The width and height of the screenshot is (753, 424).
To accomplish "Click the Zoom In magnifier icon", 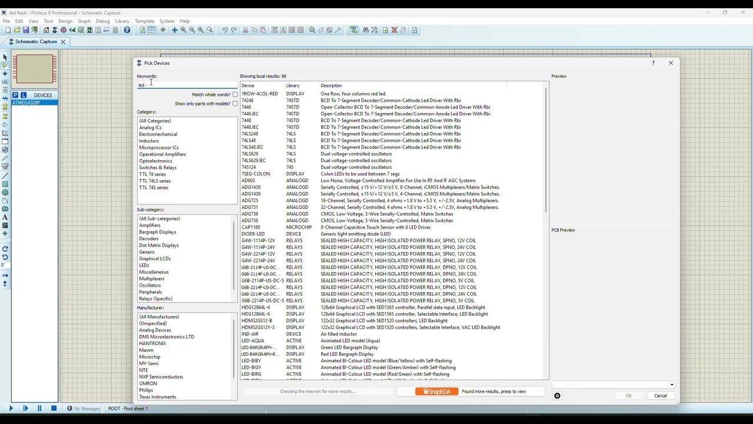I will click(183, 30).
